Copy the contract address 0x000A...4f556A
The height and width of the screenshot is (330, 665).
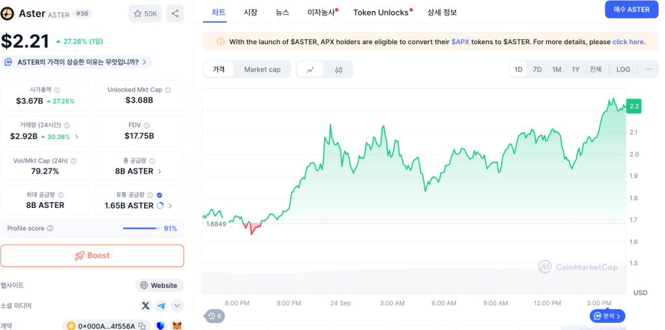(x=142, y=326)
